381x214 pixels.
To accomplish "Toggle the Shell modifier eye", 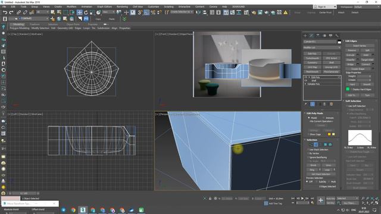I will (x=306, y=81).
